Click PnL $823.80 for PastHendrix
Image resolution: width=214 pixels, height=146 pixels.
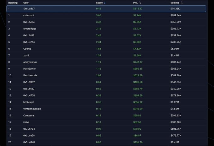pyautogui.click(x=138, y=75)
